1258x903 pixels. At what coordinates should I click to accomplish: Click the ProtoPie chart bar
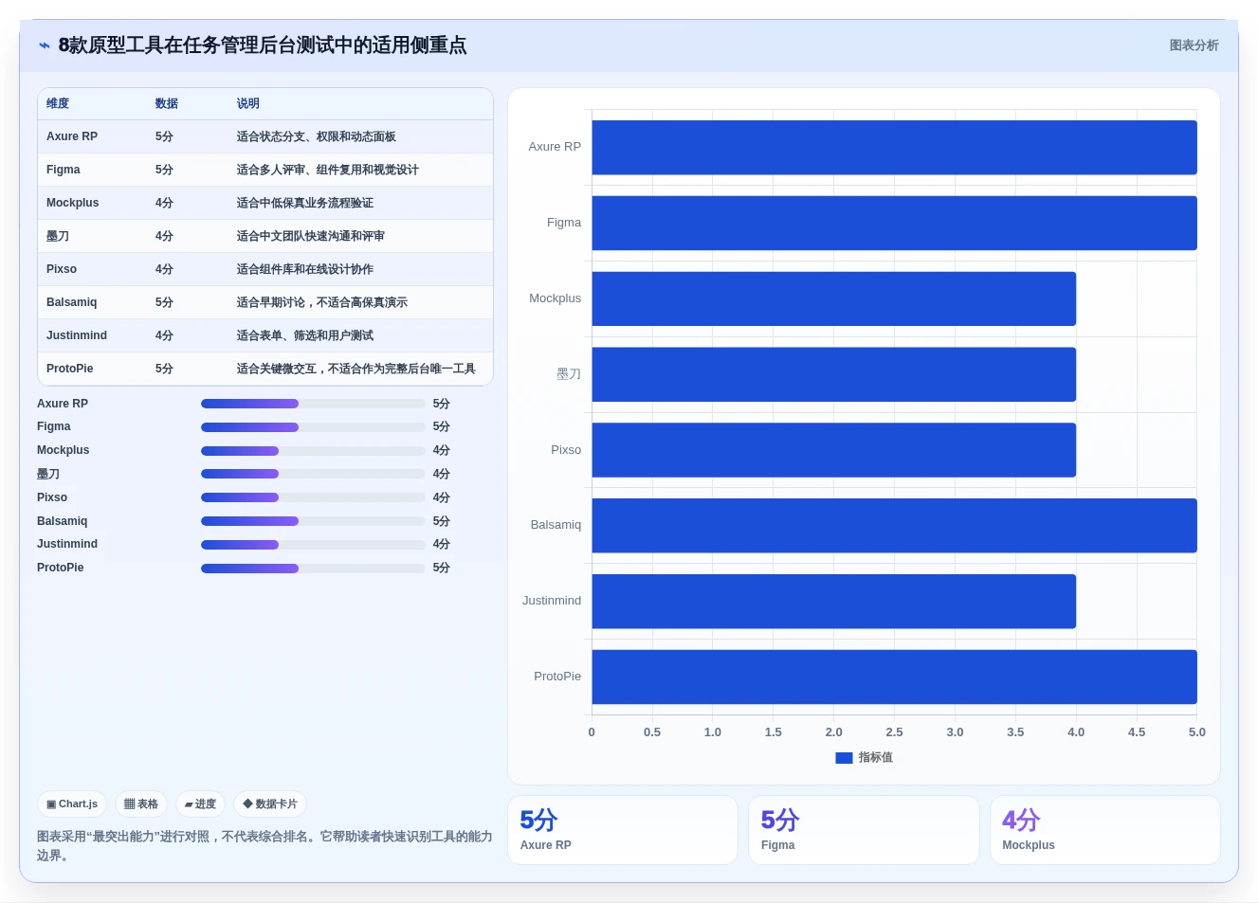(x=894, y=677)
